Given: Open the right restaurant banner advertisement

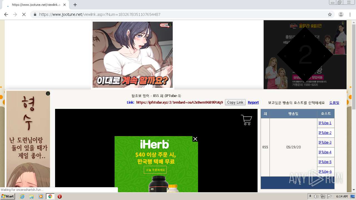Looking at the screenshot, I should 305,55.
